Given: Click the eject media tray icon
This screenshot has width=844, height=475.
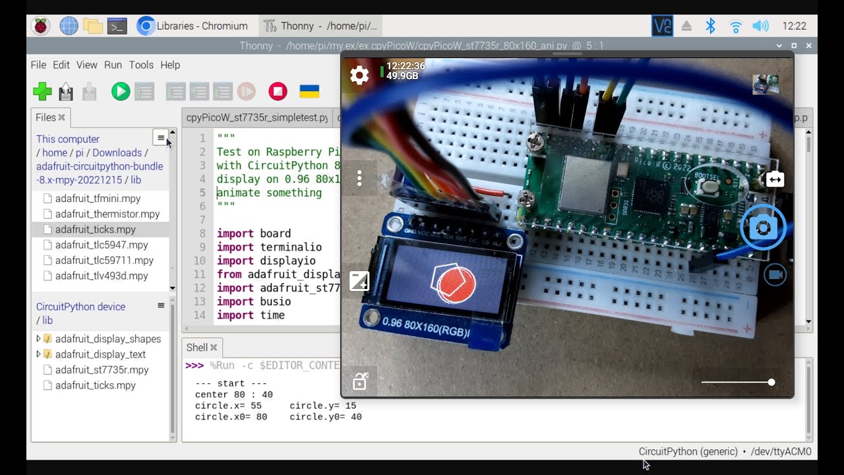Looking at the screenshot, I should [x=686, y=26].
